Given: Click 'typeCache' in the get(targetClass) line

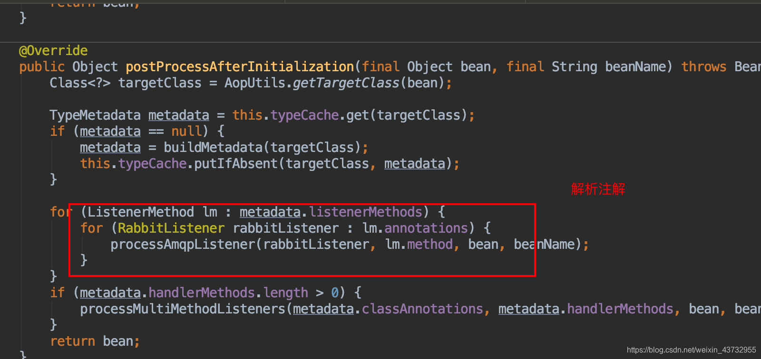Looking at the screenshot, I should [304, 115].
